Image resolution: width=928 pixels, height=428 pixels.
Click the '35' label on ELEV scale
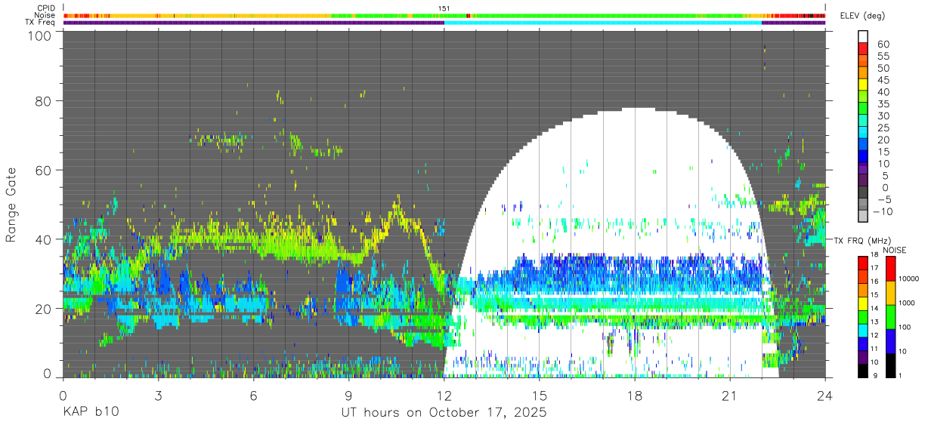click(883, 104)
